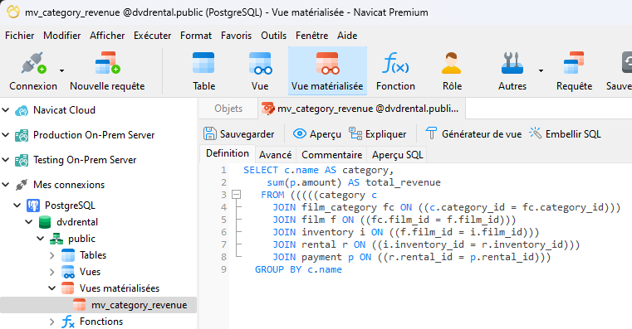Image resolution: width=632 pixels, height=329 pixels.
Task: Click the Vues tree icon
Action: tap(68, 272)
